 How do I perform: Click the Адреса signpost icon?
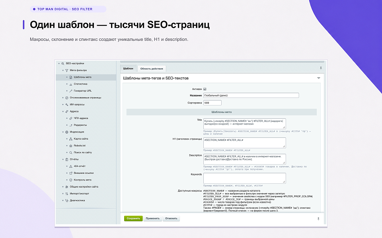tap(66, 111)
